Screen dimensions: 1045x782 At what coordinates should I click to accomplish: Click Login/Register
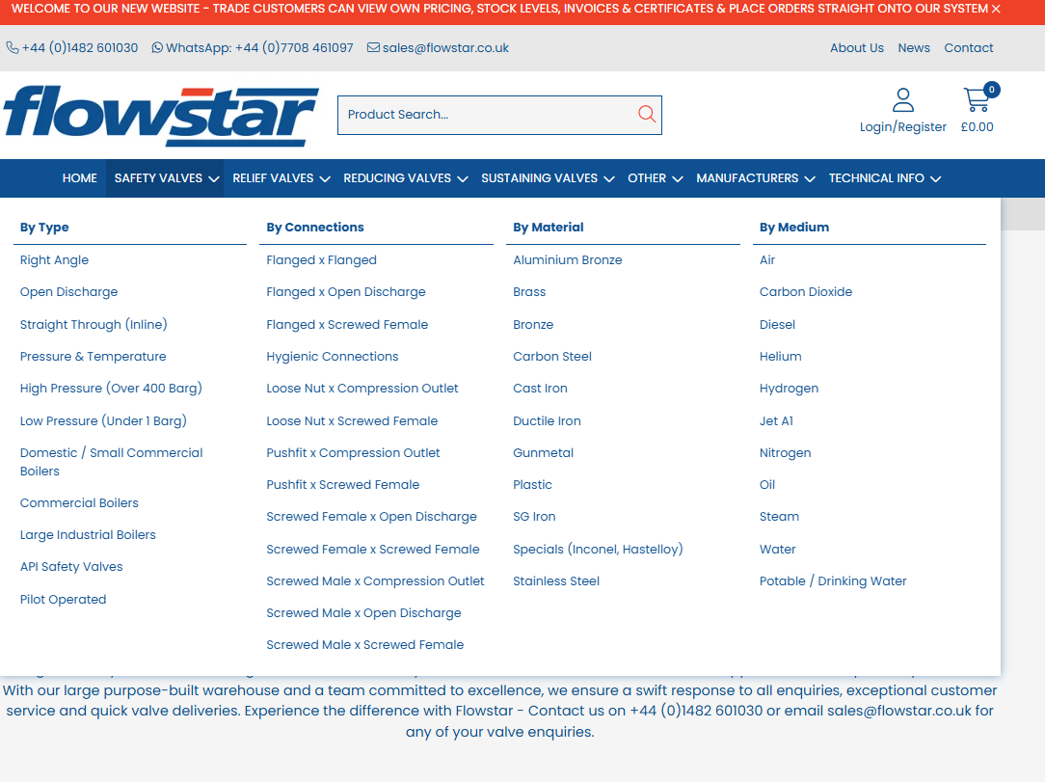coord(903,126)
